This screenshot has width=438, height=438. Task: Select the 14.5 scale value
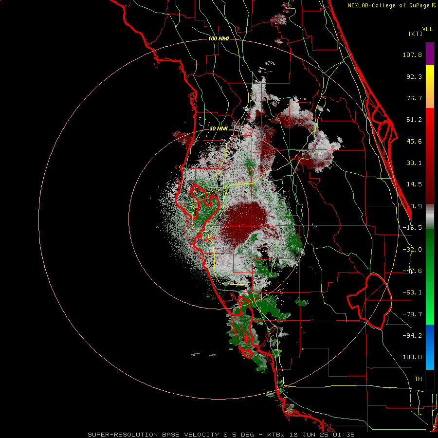414,184
